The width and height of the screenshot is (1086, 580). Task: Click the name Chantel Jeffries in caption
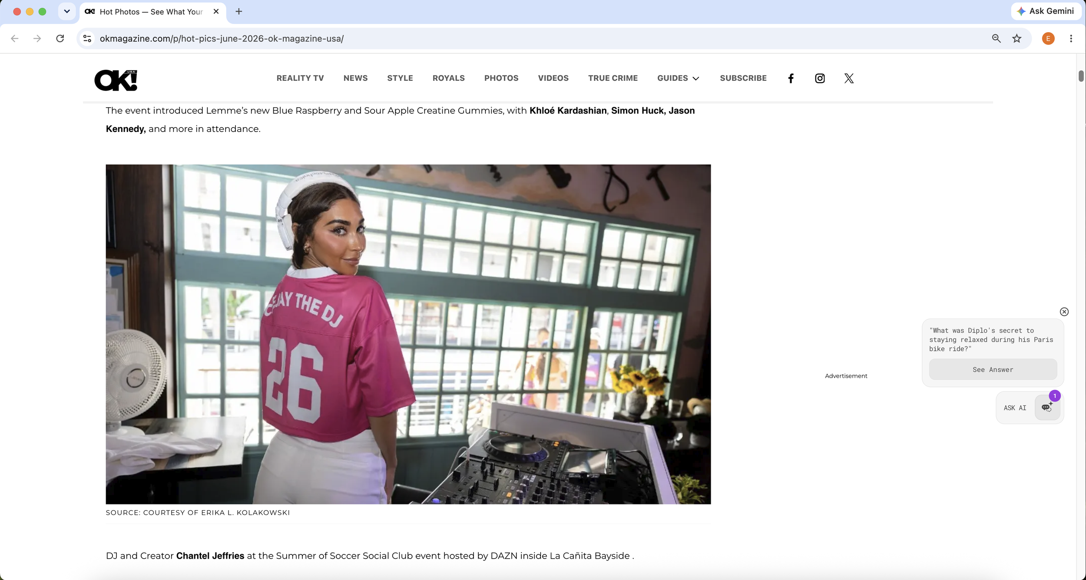coord(210,556)
